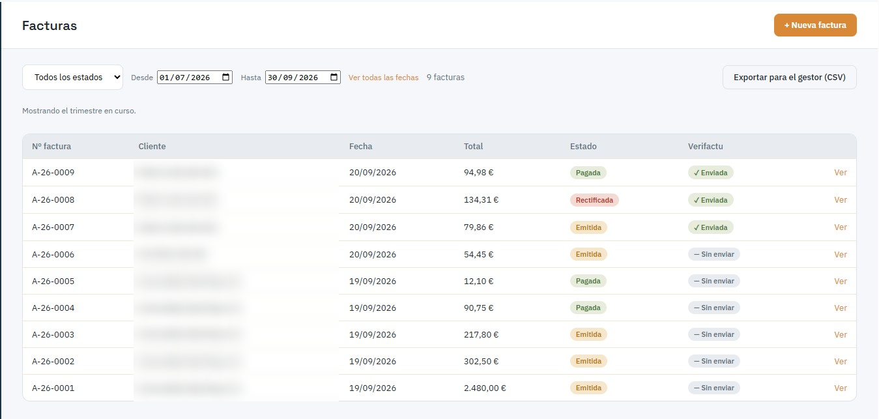Open calendar picker in Hasta date field

pos(334,77)
